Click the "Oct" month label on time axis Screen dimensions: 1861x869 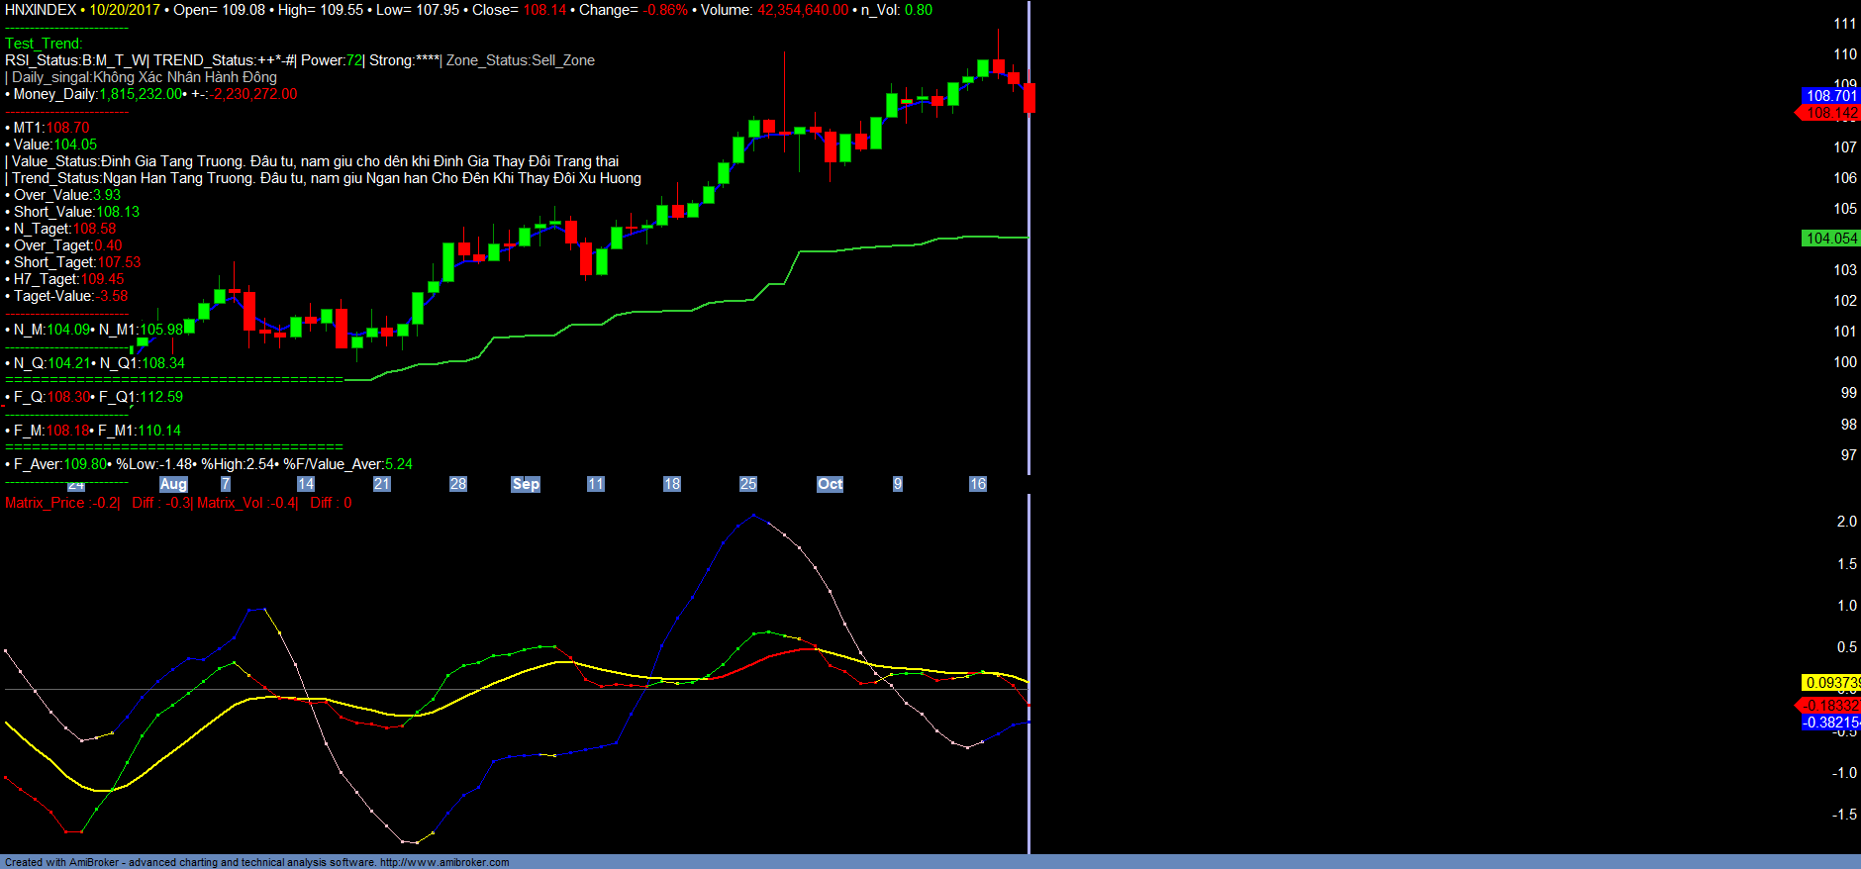(x=830, y=484)
